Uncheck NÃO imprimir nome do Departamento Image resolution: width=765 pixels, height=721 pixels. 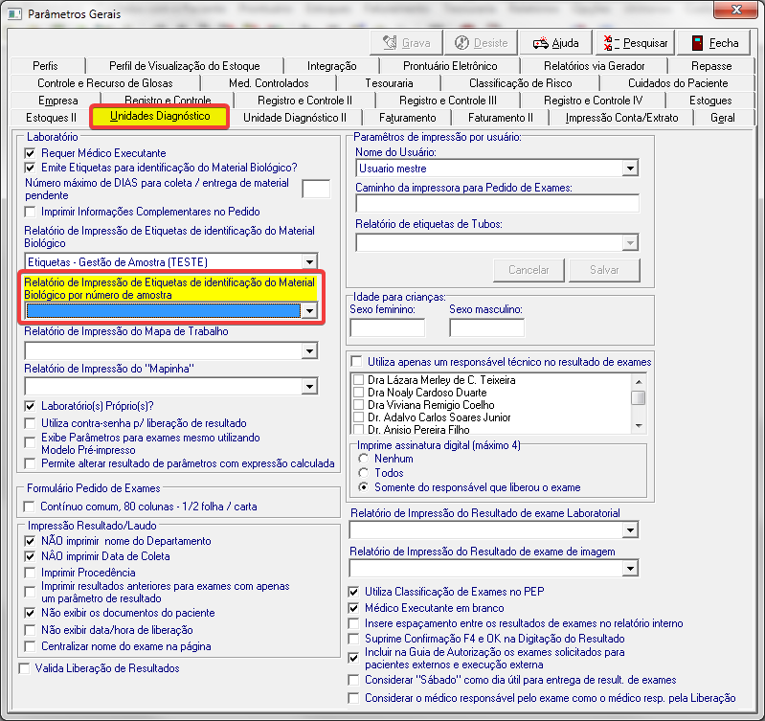[31, 541]
